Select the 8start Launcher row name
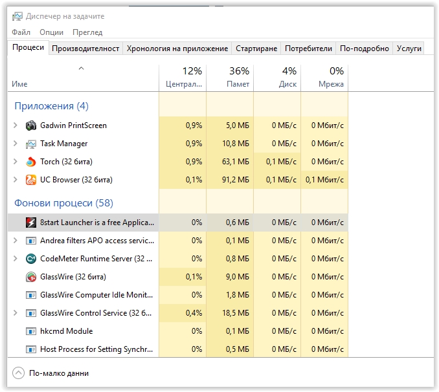Viewport: 439px width, 392px height. (x=97, y=223)
